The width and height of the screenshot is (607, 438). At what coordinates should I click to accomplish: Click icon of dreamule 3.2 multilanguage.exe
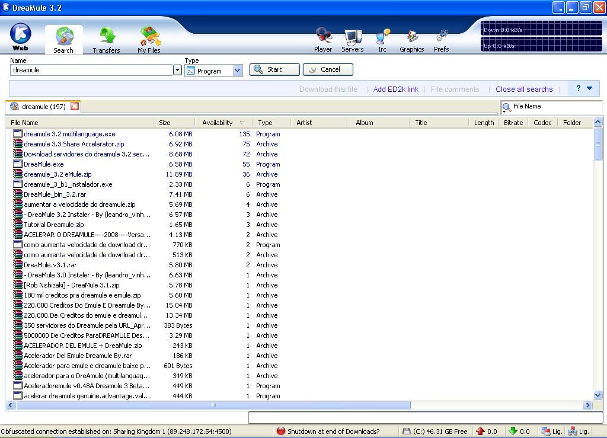point(17,134)
